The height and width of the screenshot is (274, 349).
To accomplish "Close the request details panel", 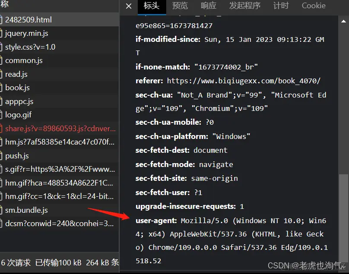I will coord(129,6).
